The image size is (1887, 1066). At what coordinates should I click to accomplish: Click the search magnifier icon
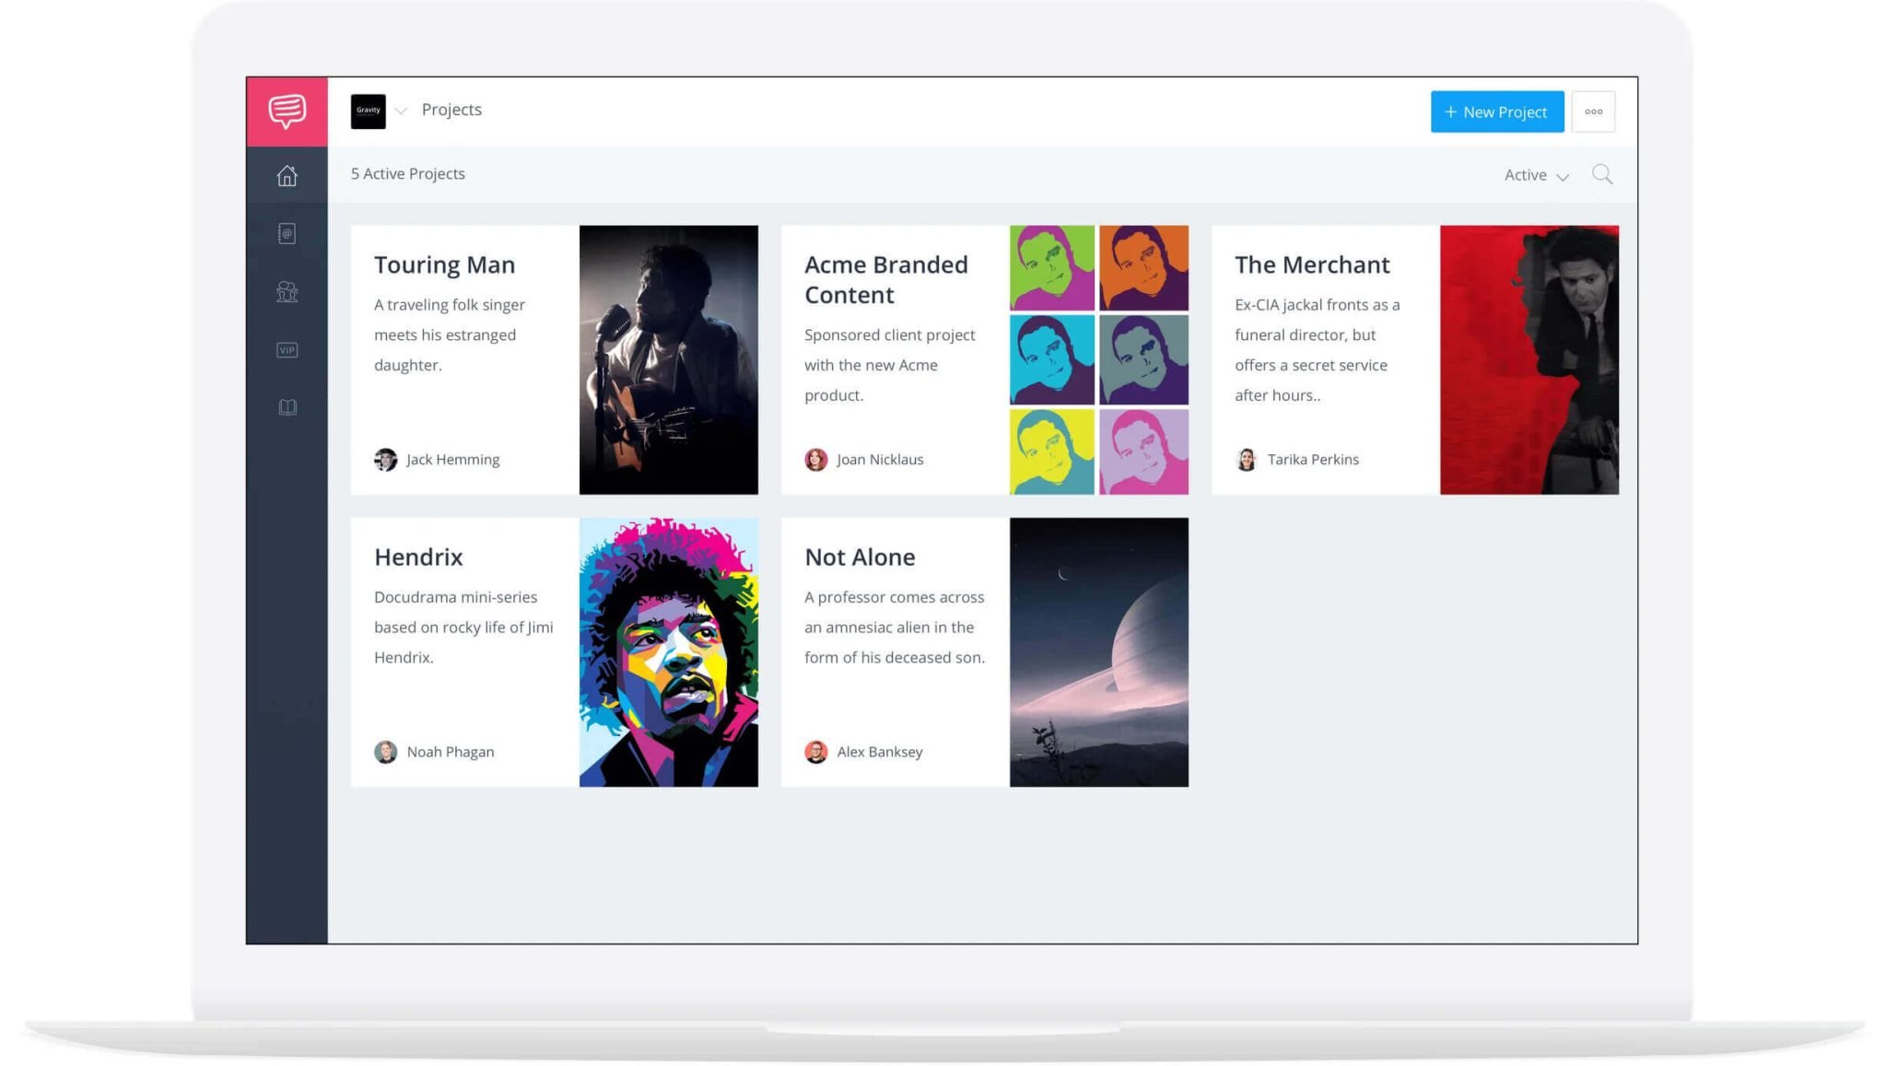tap(1602, 174)
